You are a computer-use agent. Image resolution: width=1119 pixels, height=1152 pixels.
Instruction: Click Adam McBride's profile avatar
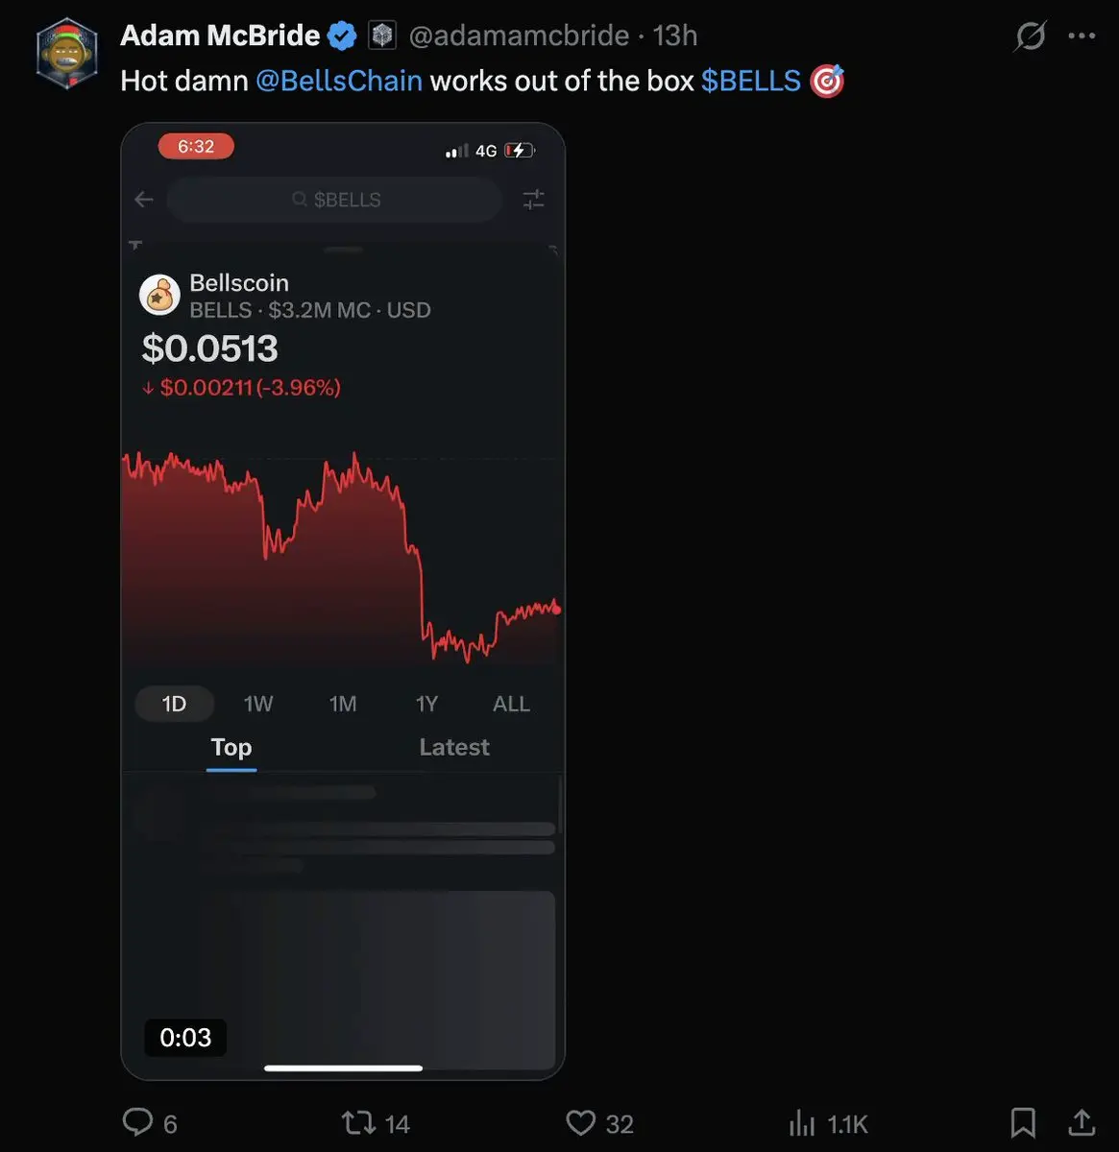(67, 53)
